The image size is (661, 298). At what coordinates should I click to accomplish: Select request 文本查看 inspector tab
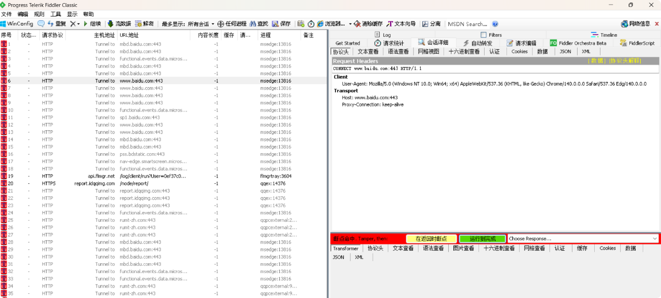tap(368, 51)
